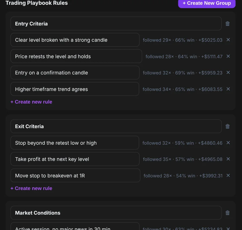Delete the Exit Criteria group via trash icon

point(227,126)
